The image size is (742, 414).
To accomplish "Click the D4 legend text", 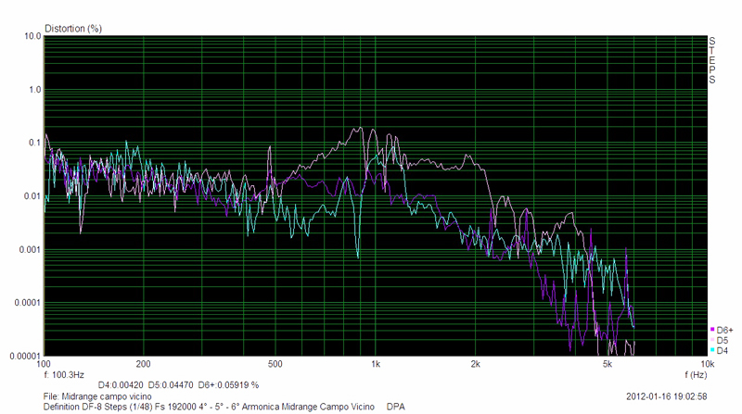I will pos(723,351).
